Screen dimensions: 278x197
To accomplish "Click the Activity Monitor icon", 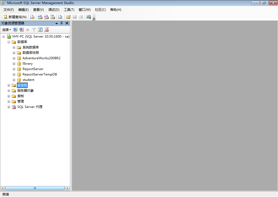I will (x=89, y=17).
